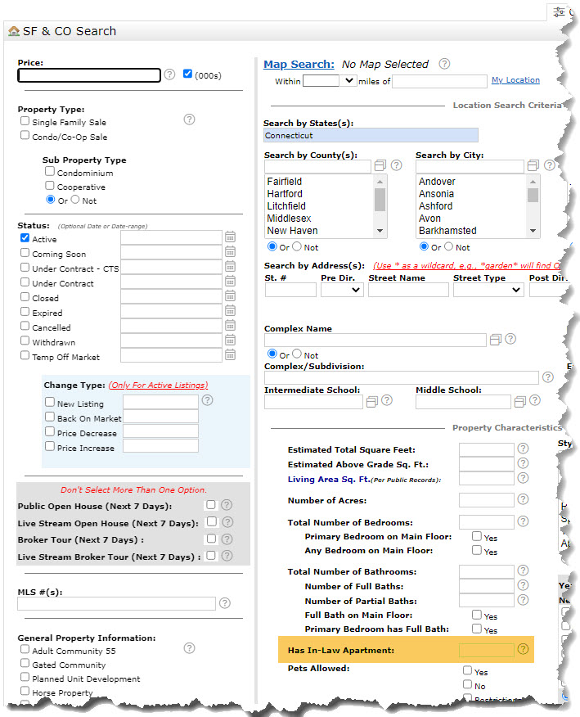Screen dimensions: 580x717
Task: Open help icon beside the Price field
Action: (169, 74)
